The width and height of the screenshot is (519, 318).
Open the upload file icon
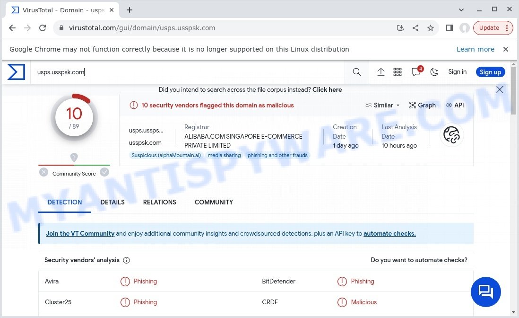coord(381,72)
